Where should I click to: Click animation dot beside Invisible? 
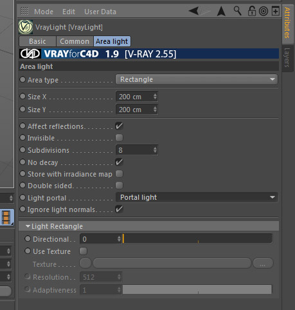tap(22, 137)
